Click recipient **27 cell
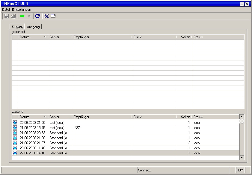 click(102, 128)
